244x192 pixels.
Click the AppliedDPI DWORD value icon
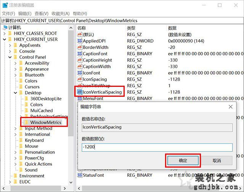(x=80, y=41)
